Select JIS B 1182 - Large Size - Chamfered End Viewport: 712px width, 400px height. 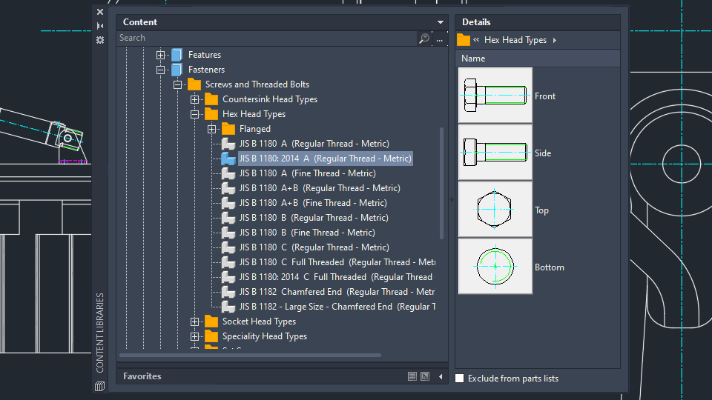coord(337,307)
